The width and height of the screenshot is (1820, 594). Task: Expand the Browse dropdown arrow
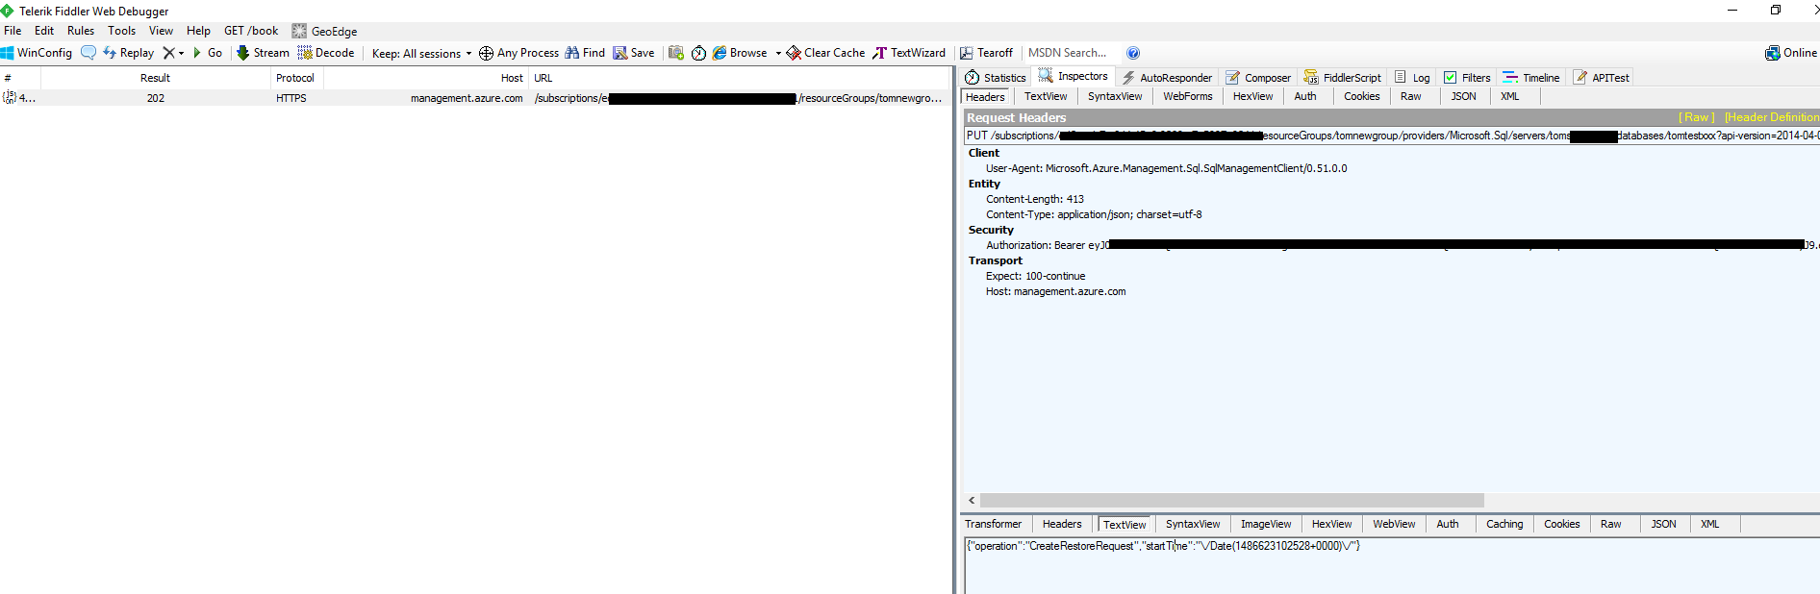click(778, 53)
